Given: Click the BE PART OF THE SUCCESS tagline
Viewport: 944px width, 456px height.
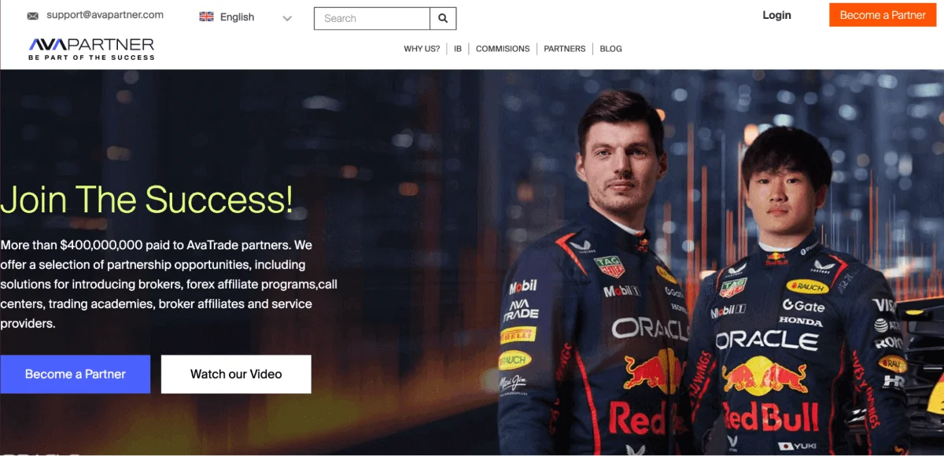Looking at the screenshot, I should (91, 57).
